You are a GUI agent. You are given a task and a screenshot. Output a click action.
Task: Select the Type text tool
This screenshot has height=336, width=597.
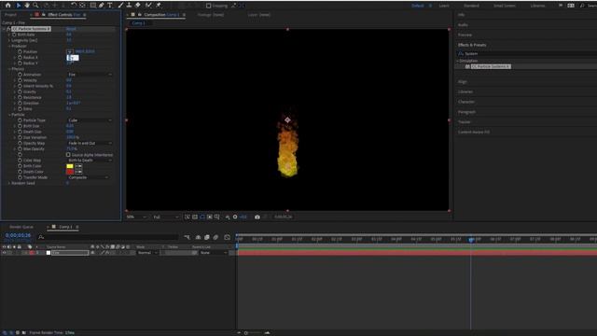[x=110, y=6]
